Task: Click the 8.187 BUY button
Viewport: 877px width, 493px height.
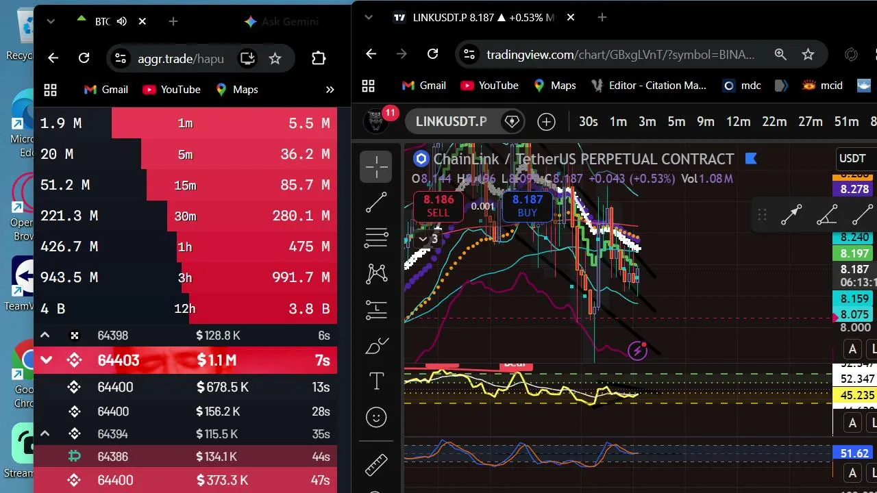Action: tap(528, 205)
